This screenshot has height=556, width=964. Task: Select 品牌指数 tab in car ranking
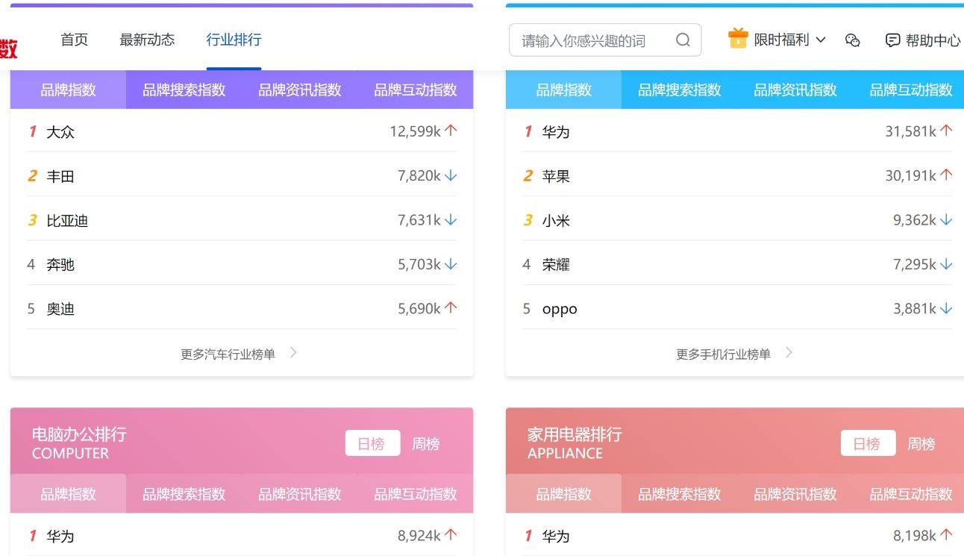click(x=68, y=90)
